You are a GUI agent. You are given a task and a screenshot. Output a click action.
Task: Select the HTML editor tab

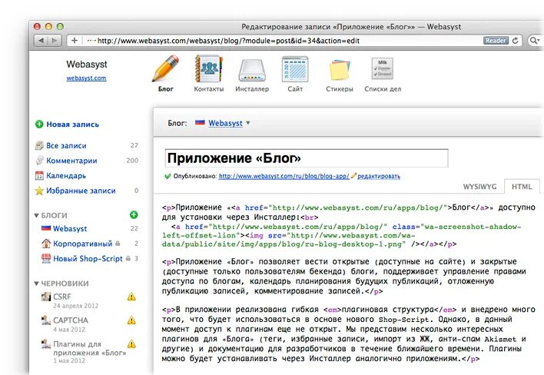[522, 187]
